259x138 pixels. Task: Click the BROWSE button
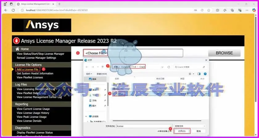(224, 53)
